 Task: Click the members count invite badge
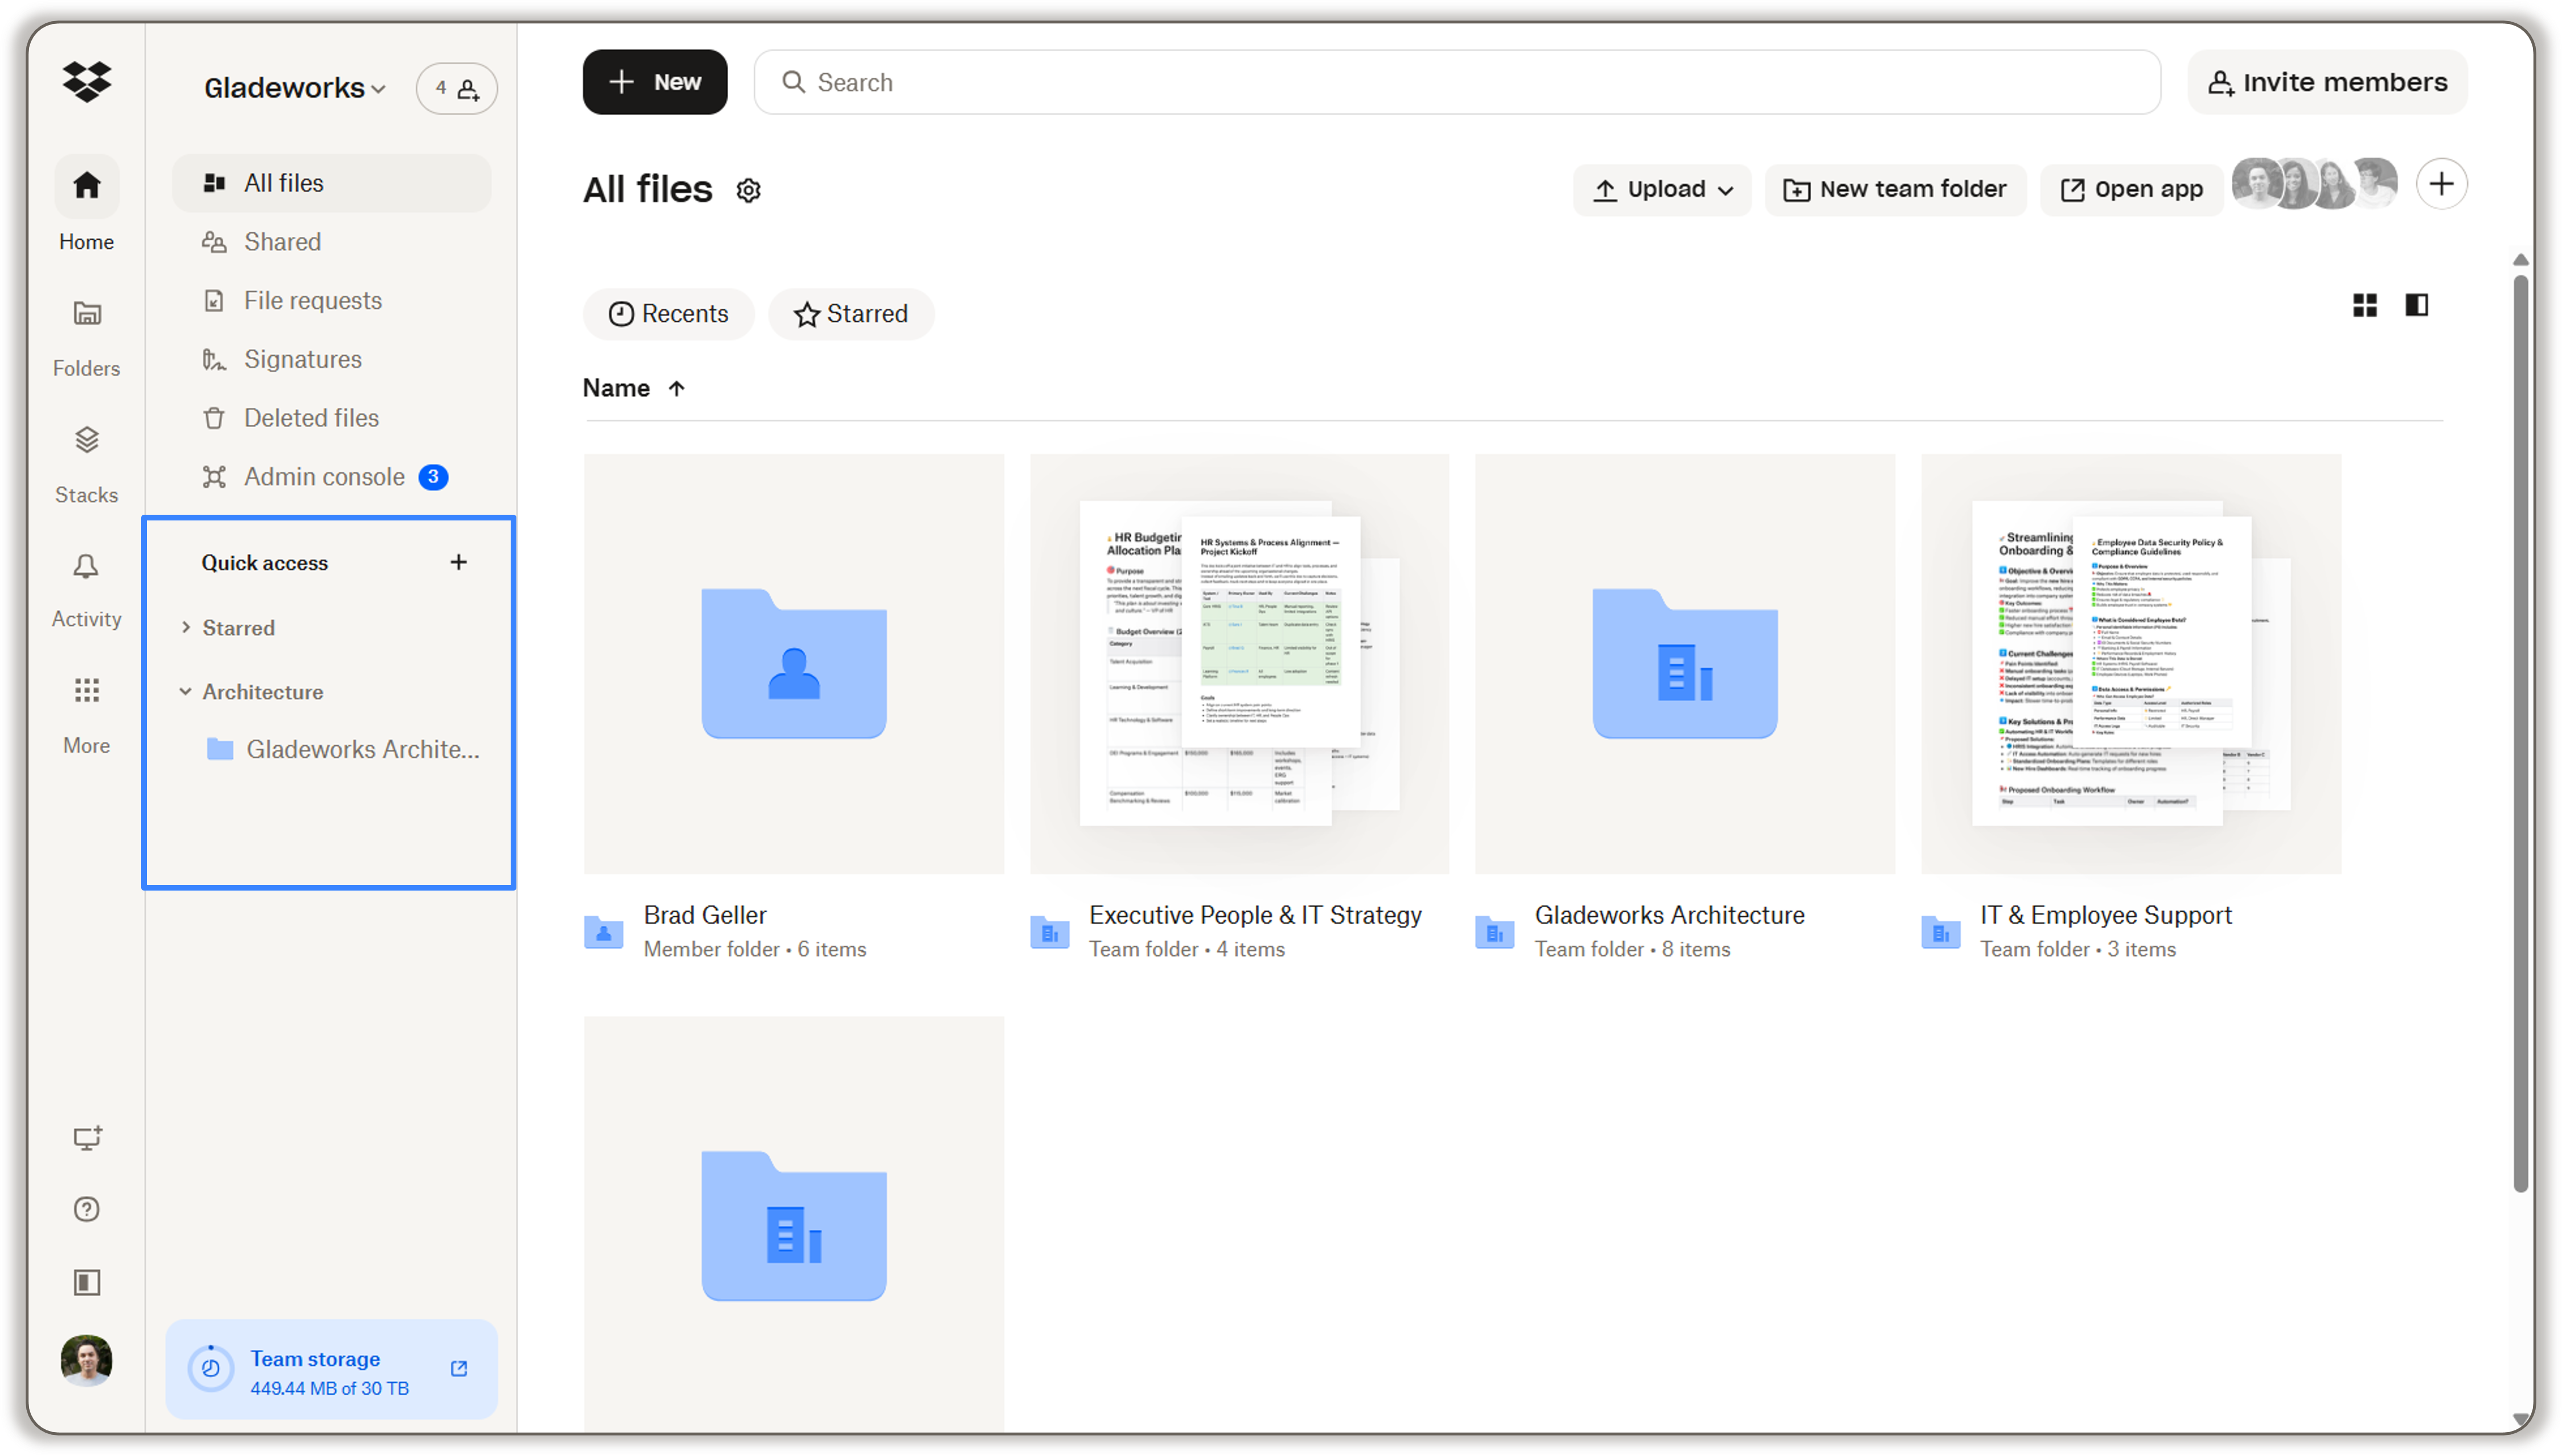tap(457, 89)
